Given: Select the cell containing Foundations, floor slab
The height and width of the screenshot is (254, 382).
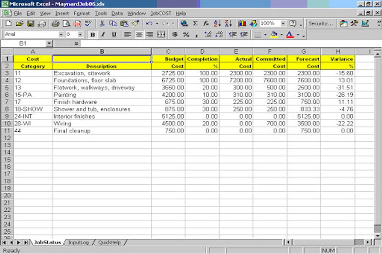Looking at the screenshot, I should click(102, 80).
